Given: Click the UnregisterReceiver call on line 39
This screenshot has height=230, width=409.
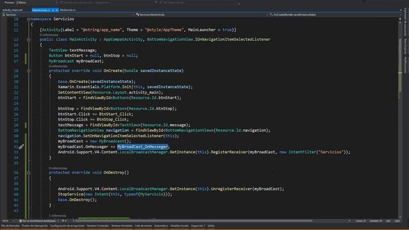Looking at the screenshot, I should [x=231, y=189].
